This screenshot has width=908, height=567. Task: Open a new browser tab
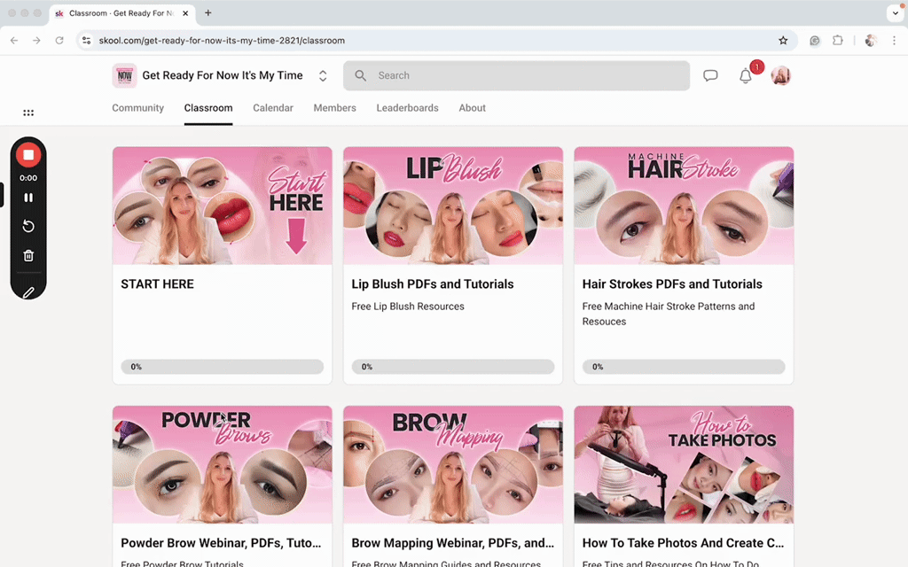coord(207,12)
